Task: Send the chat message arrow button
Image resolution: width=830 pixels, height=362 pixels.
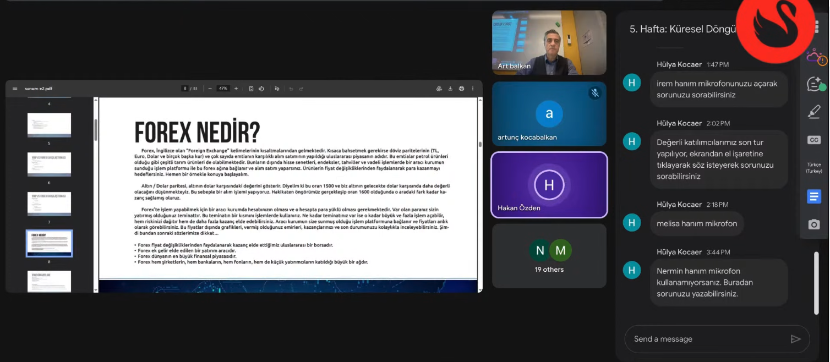Action: click(x=795, y=339)
